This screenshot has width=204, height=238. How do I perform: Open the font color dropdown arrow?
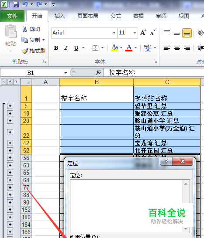point(135,48)
